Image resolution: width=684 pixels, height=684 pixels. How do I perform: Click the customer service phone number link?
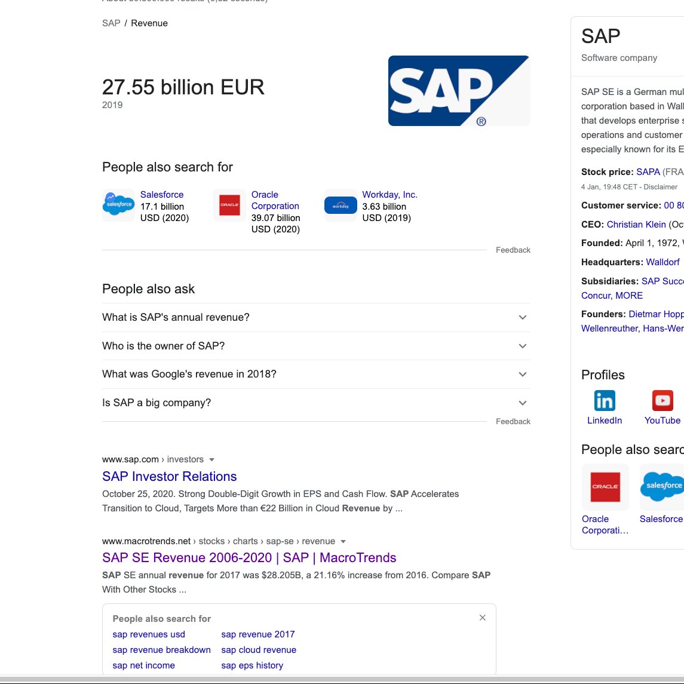click(674, 205)
